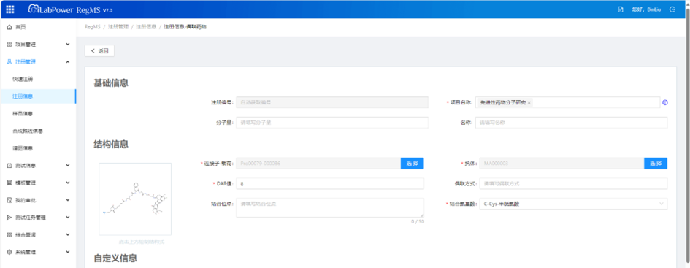Click the 名称 input field
This screenshot has height=268, width=690.
[571, 123]
